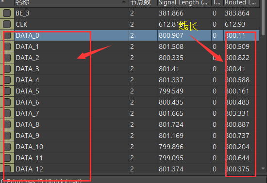
Task: Select the DATA_2 net name
Action: [x=27, y=58]
